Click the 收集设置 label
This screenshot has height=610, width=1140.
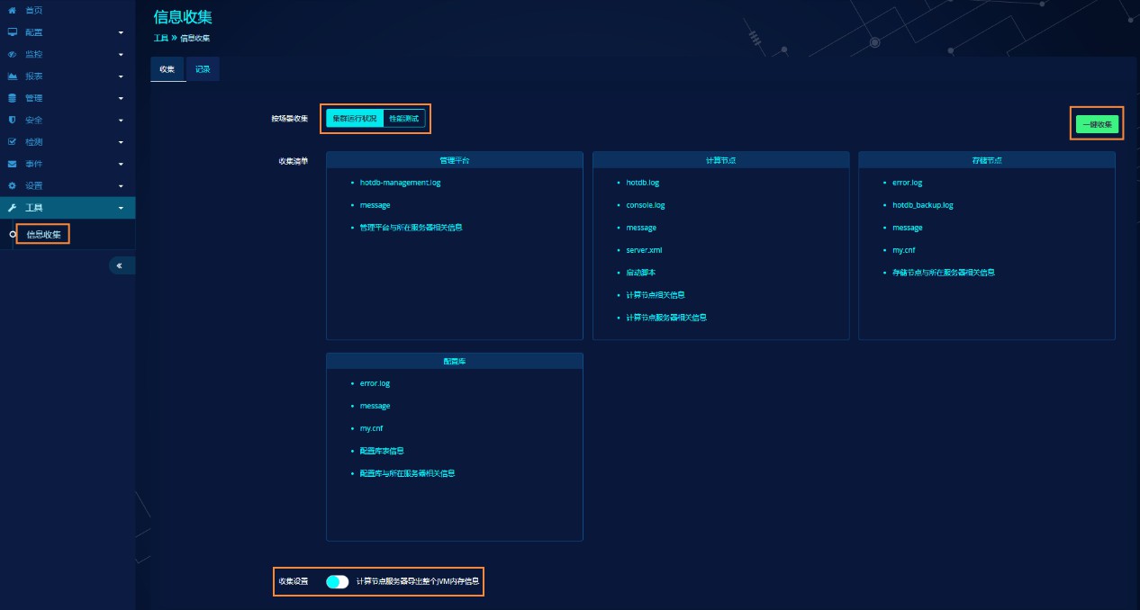tap(293, 582)
